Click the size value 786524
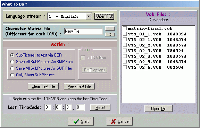 [175, 51]
